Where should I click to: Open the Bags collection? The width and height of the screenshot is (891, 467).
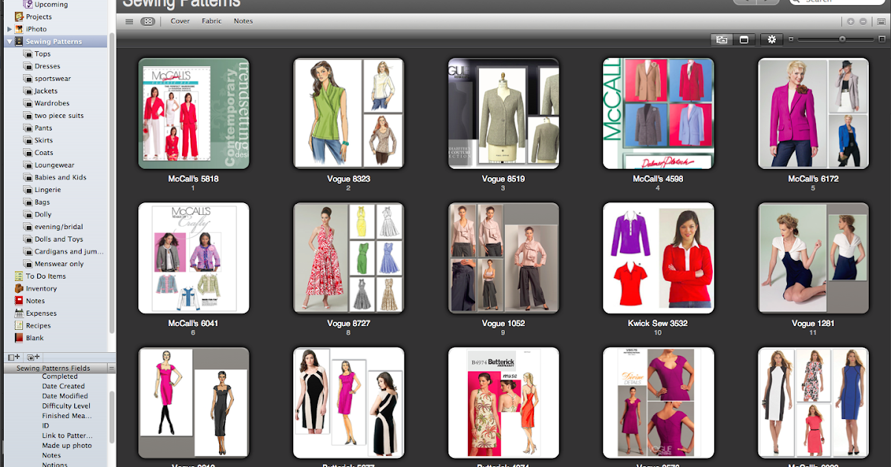click(42, 202)
